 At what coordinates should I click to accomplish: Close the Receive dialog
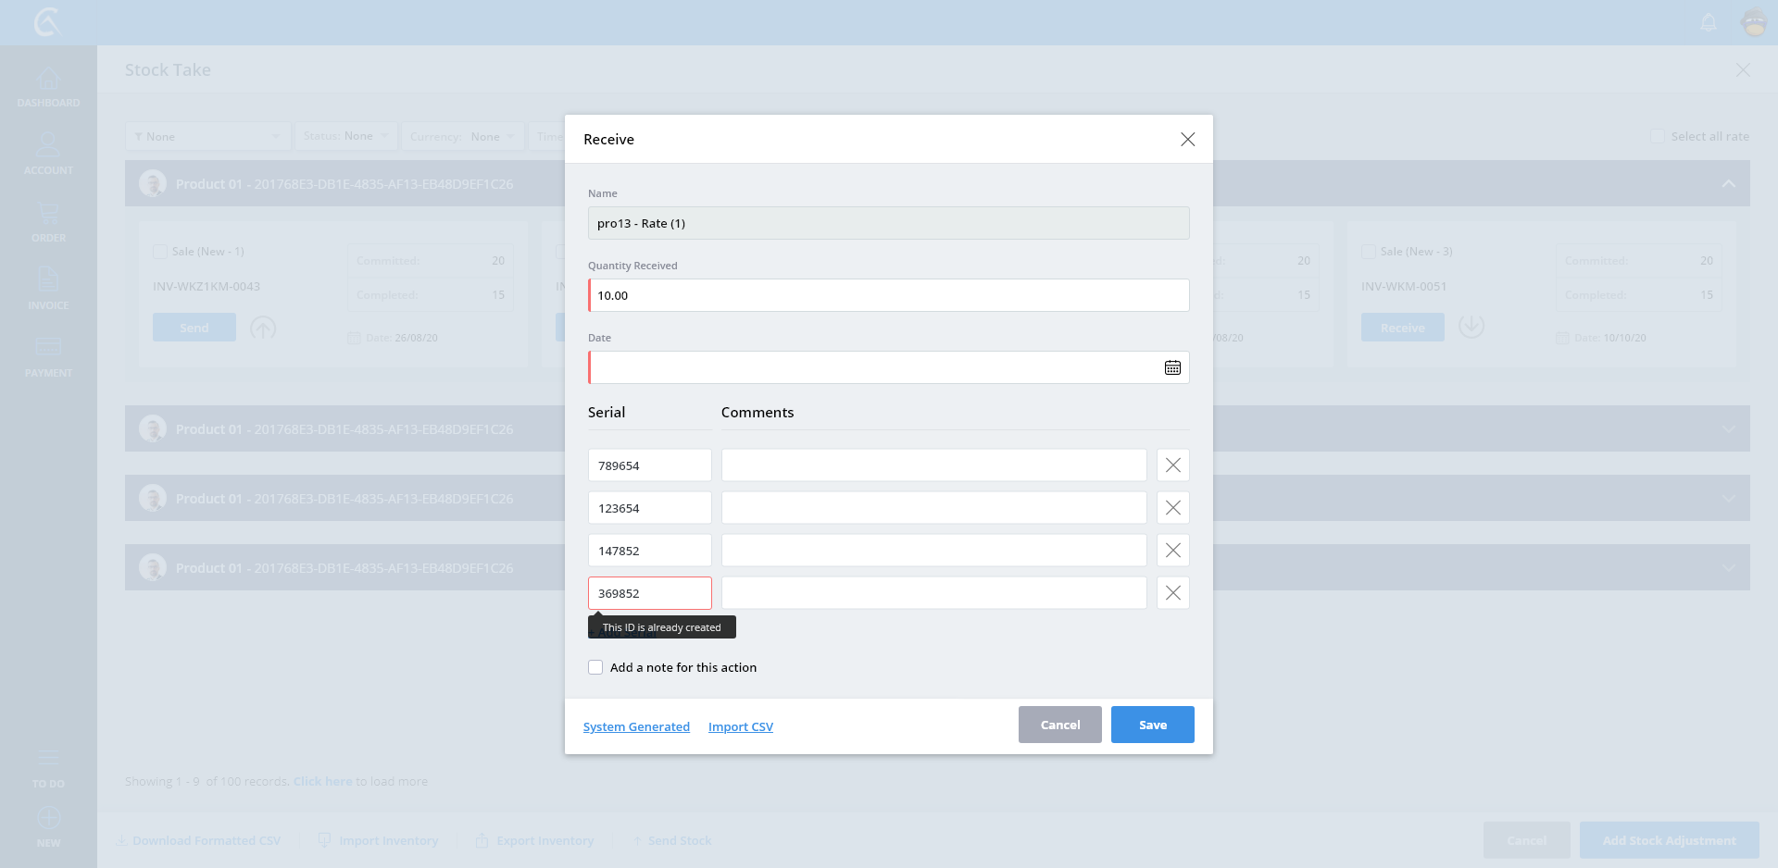[1187, 140]
